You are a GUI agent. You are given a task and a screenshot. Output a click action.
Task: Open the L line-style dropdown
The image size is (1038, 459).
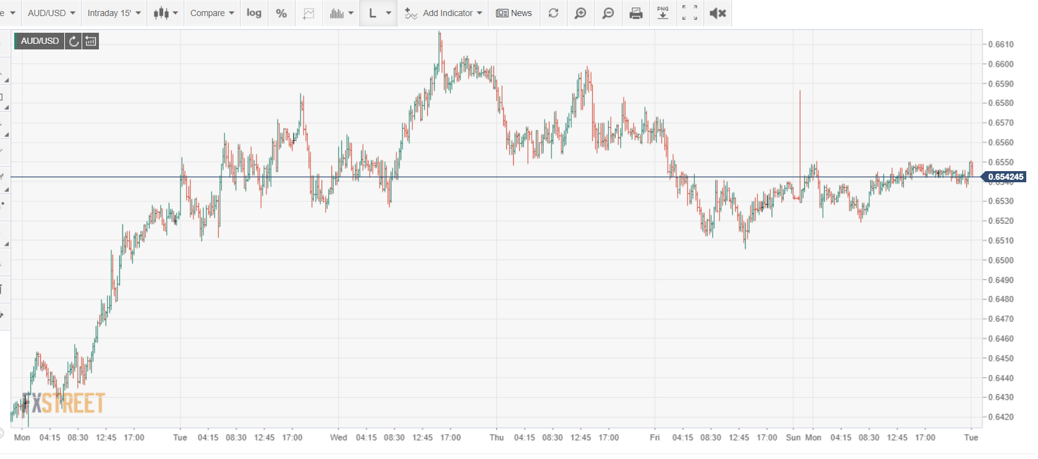click(378, 13)
